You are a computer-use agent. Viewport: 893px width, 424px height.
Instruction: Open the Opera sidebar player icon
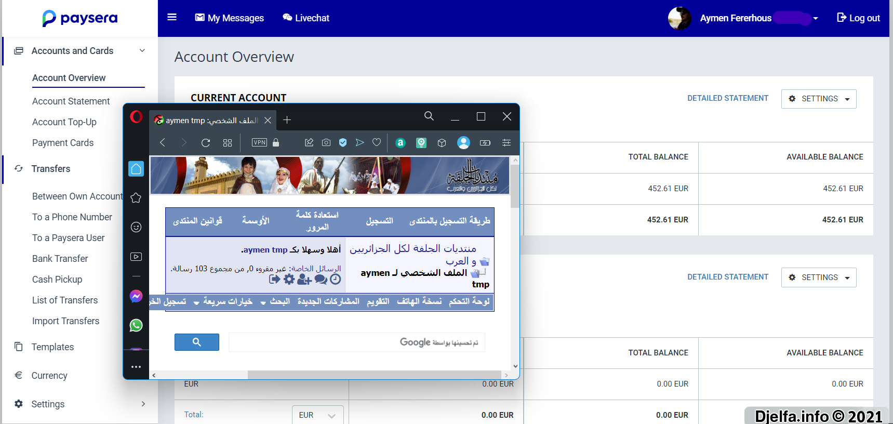136,257
